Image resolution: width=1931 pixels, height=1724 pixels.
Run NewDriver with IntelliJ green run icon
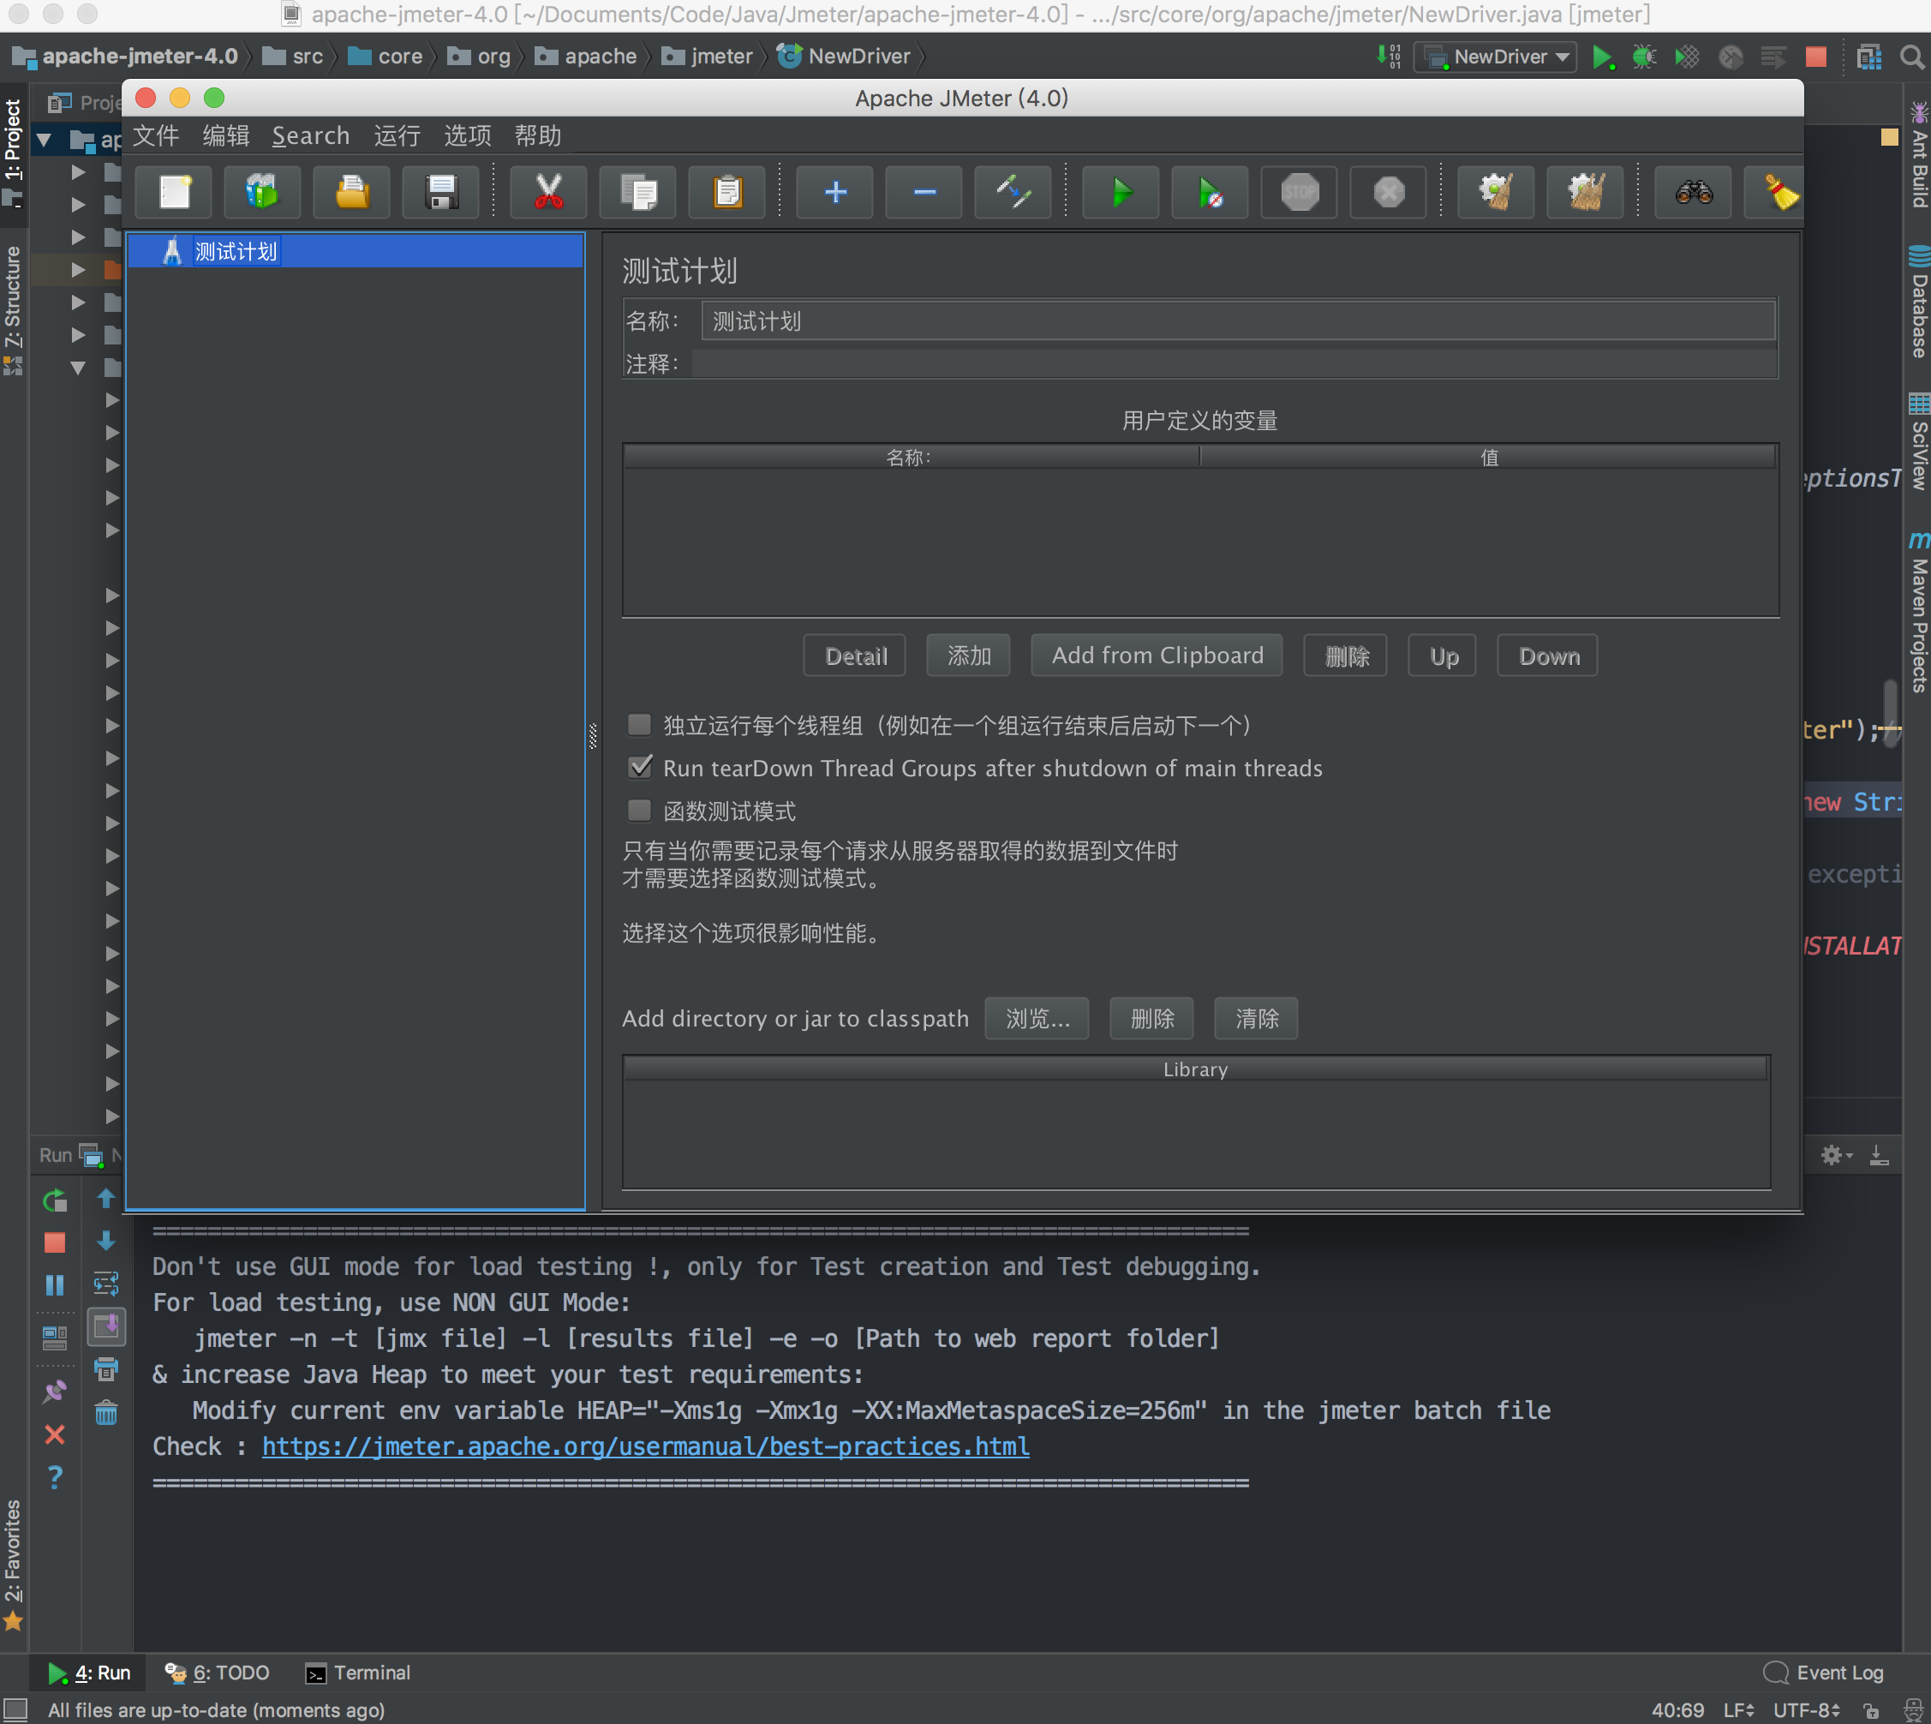pyautogui.click(x=1602, y=57)
